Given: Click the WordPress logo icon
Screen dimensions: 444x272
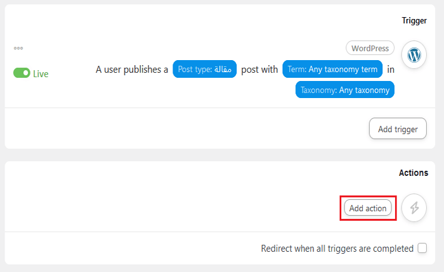Looking at the screenshot, I should (414, 55).
